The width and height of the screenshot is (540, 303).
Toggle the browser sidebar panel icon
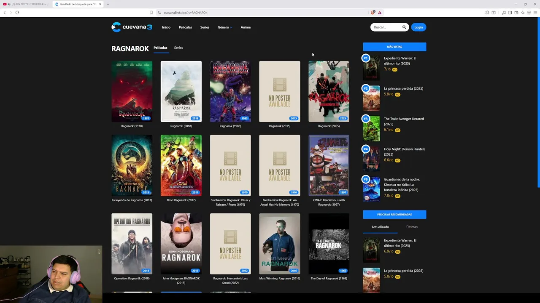tap(510, 13)
